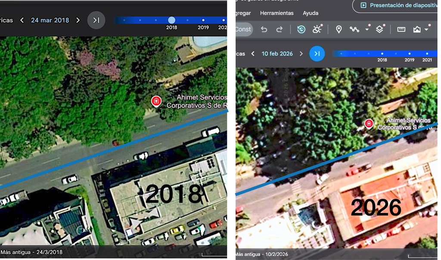This screenshot has height=260, width=441.
Task: Redo the action in the toolbar
Action: click(x=279, y=29)
